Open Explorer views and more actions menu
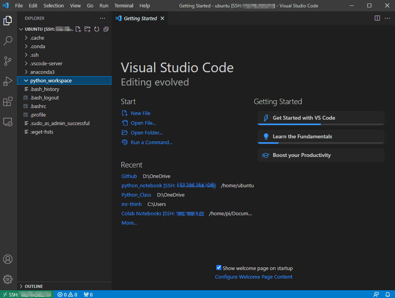The width and height of the screenshot is (395, 298). pyautogui.click(x=103, y=18)
